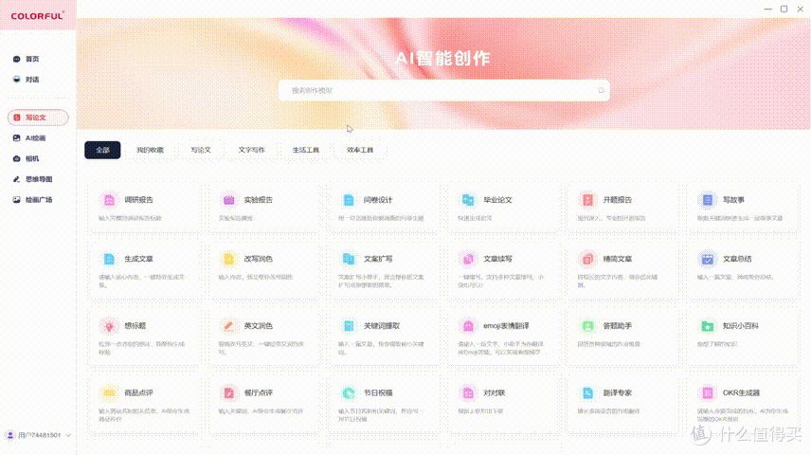Open the 实验报告 template icon
Viewport: 811px width, 455px height.
tap(228, 200)
